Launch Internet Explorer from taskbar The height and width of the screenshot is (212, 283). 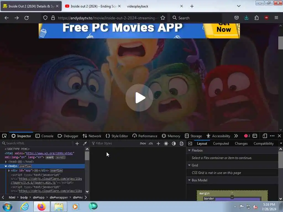coord(25,206)
